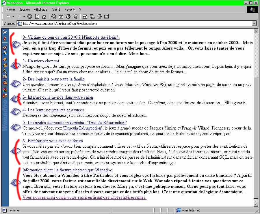This screenshot has height=214, width=260.
Task: Click the "zone Internet" status bar label
Action: click(191, 210)
